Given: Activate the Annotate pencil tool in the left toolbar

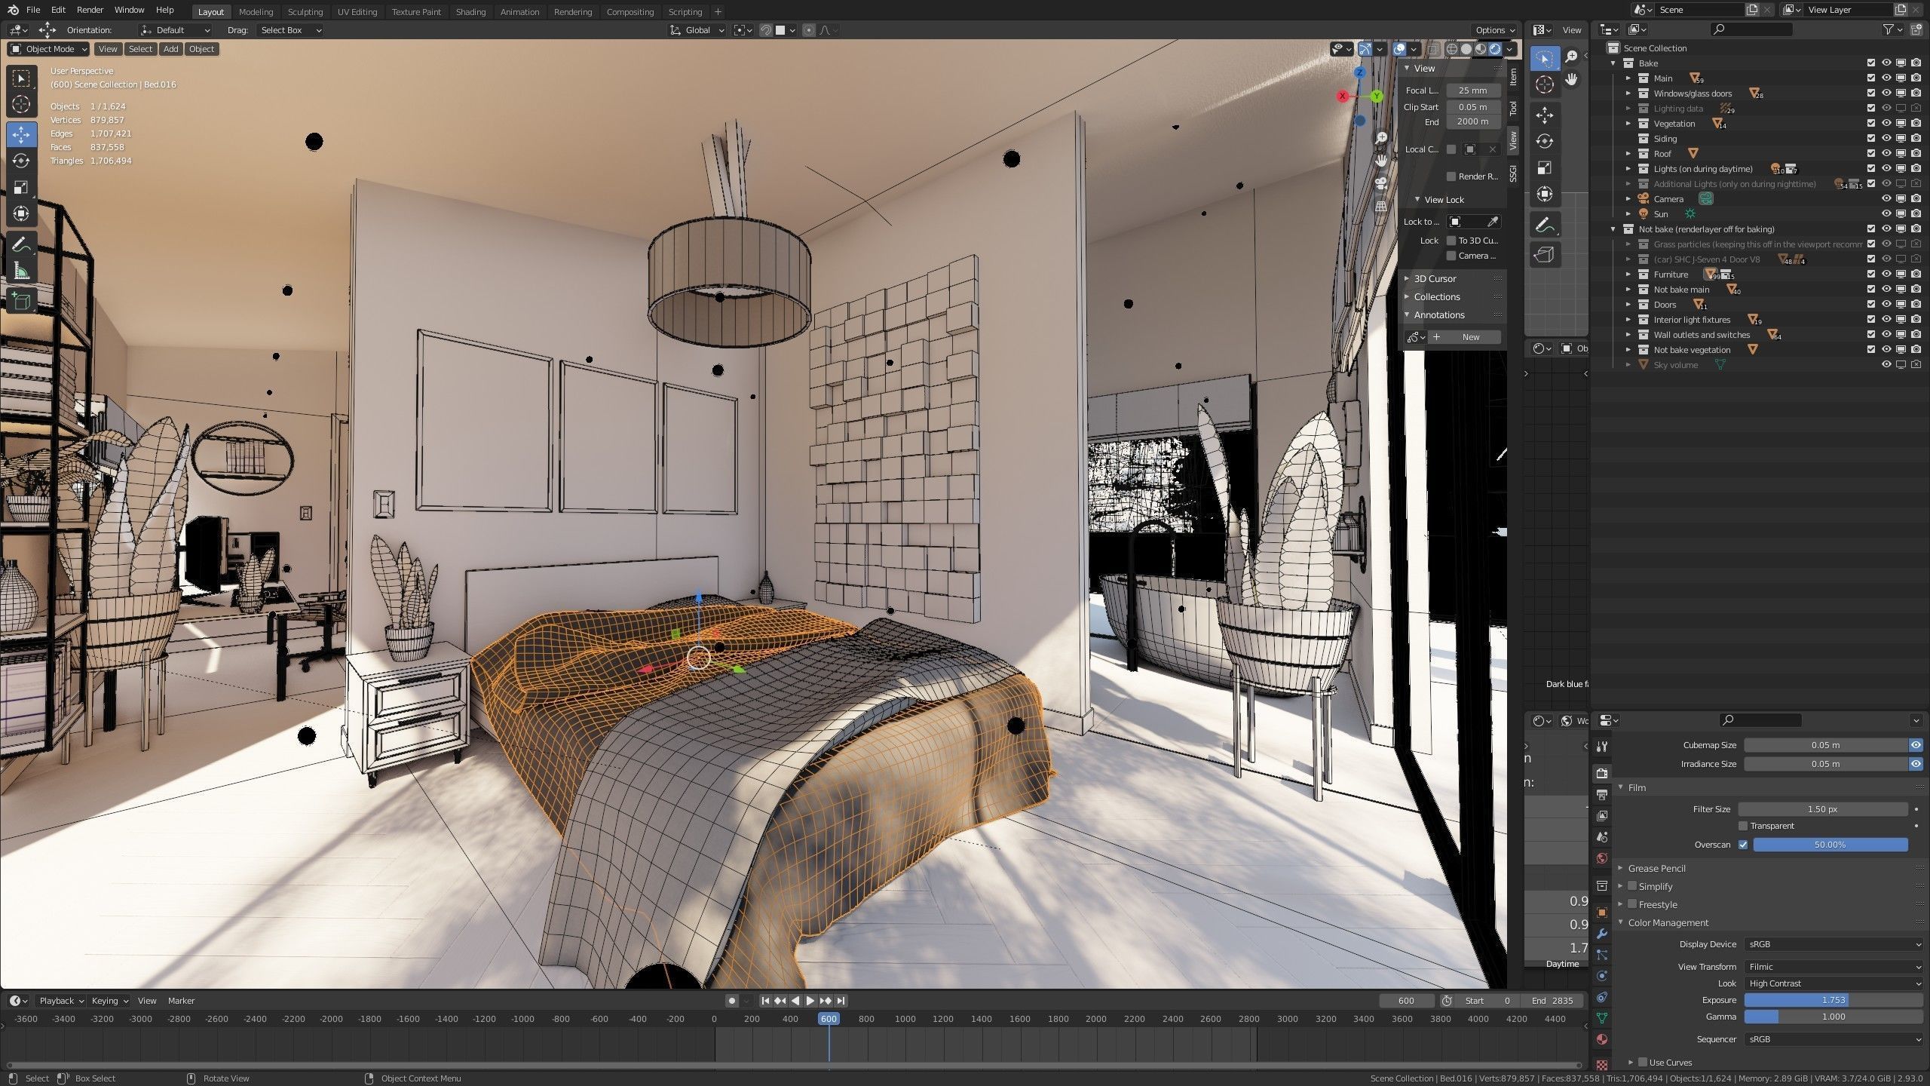Looking at the screenshot, I should coord(21,244).
